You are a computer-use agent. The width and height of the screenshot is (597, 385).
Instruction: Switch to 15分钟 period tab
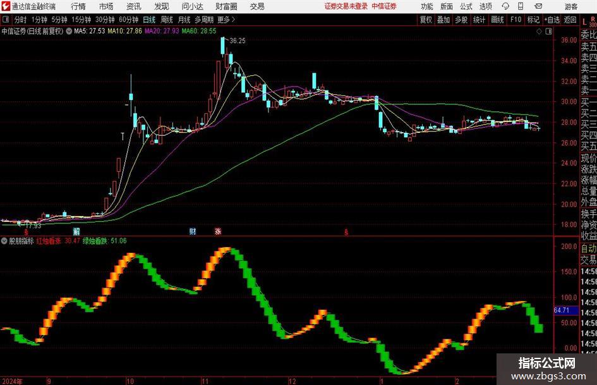81,20
